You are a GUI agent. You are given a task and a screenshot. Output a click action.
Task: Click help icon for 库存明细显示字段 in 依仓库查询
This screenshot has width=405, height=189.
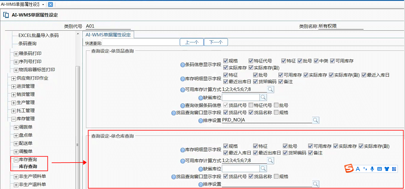coord(182,150)
